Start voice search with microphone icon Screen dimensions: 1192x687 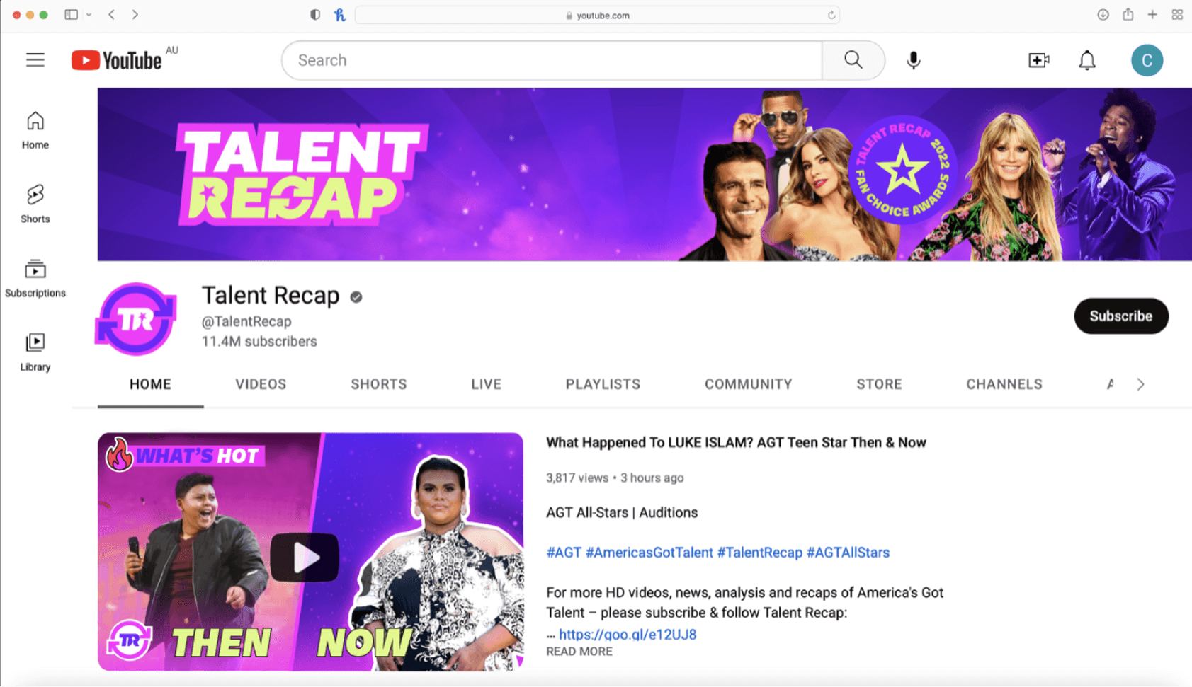pos(914,60)
